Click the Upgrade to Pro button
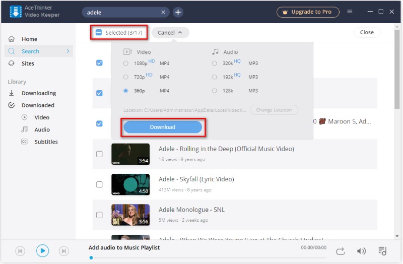Image resolution: width=403 pixels, height=264 pixels. click(x=308, y=12)
